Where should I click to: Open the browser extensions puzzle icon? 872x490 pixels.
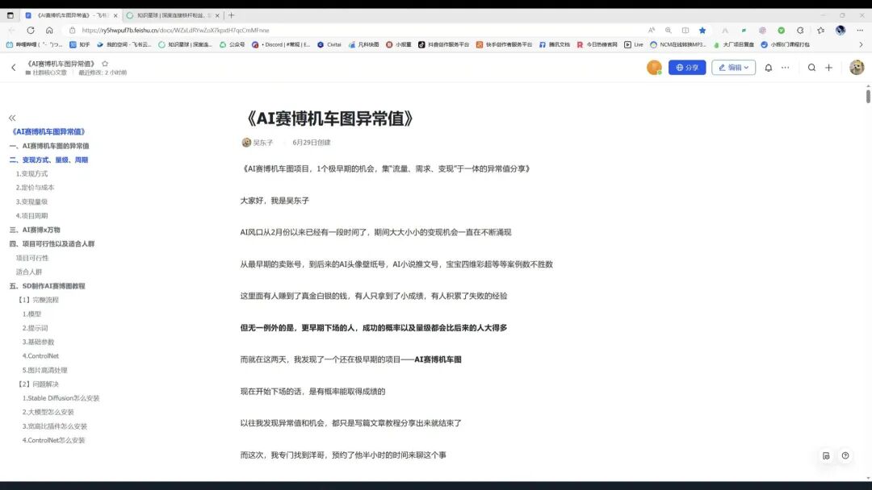[x=800, y=31]
